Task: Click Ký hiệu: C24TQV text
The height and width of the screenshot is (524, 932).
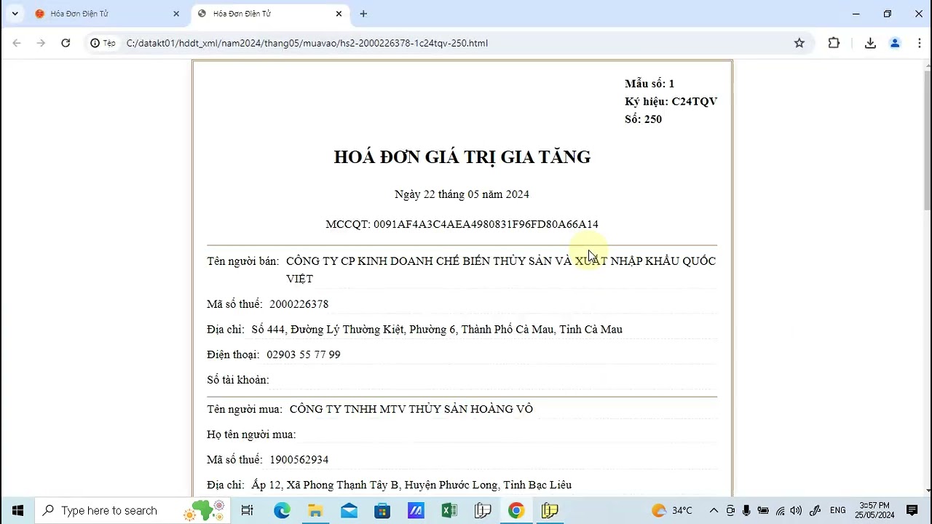Action: [671, 101]
